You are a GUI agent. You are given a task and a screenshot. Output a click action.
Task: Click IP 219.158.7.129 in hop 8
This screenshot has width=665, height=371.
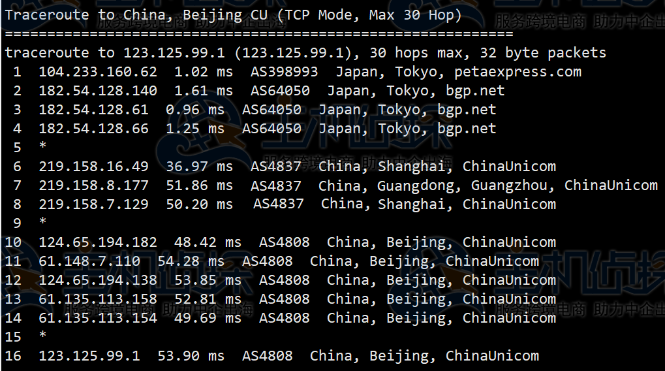[94, 204]
